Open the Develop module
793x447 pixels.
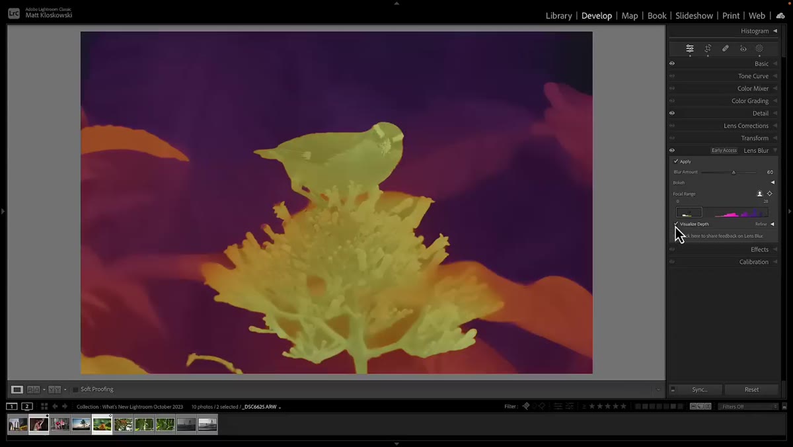click(597, 15)
